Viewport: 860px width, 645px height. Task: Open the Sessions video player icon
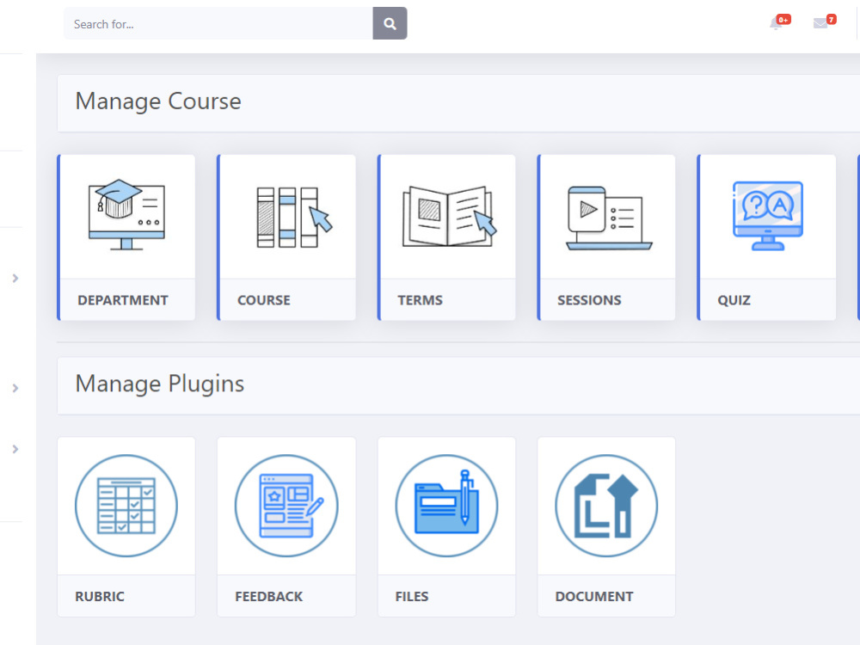pos(606,215)
